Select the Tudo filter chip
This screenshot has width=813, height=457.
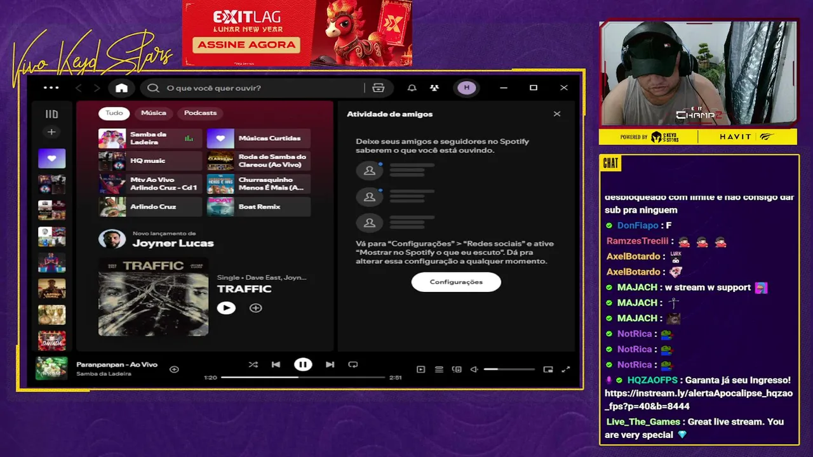click(114, 113)
